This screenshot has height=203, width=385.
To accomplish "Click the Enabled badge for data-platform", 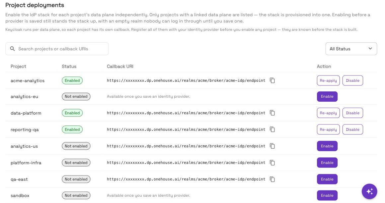I will point(72,113).
